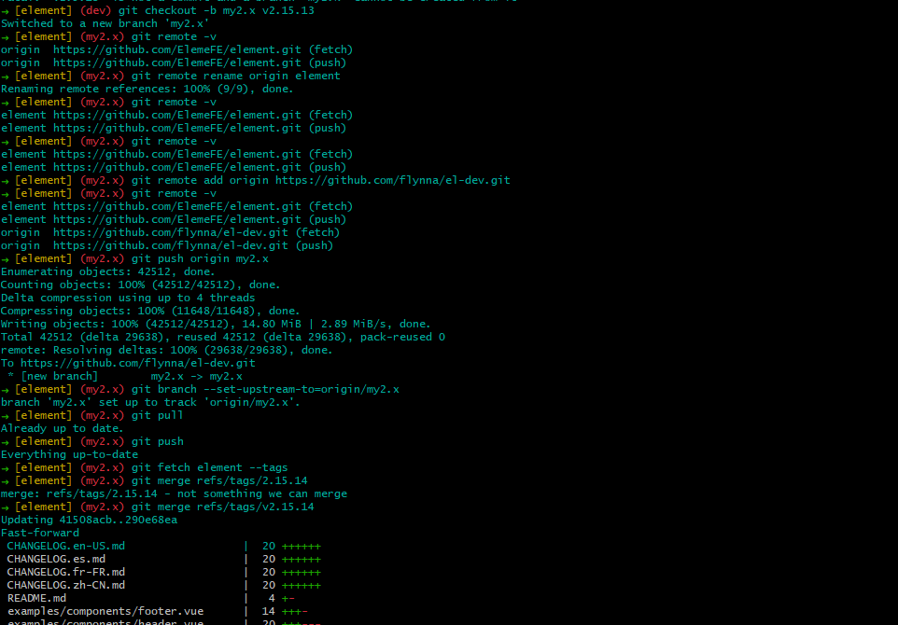Click 'Compressing objects: 100% (11648/11648), done.'
This screenshot has height=625, width=898.
tap(150, 312)
